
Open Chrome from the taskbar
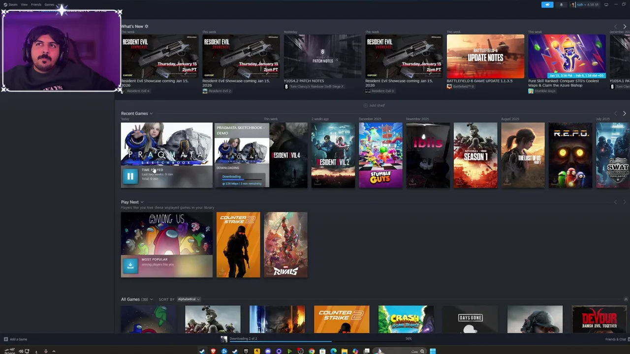312,351
